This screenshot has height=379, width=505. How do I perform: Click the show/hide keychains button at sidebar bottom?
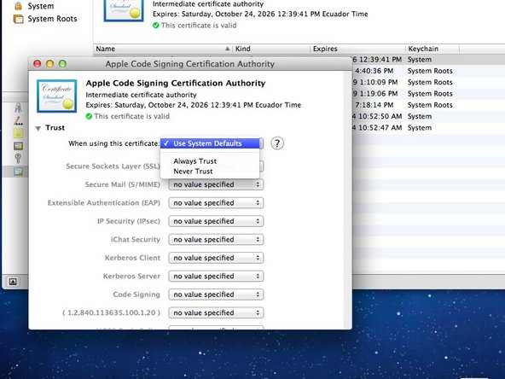tap(13, 282)
